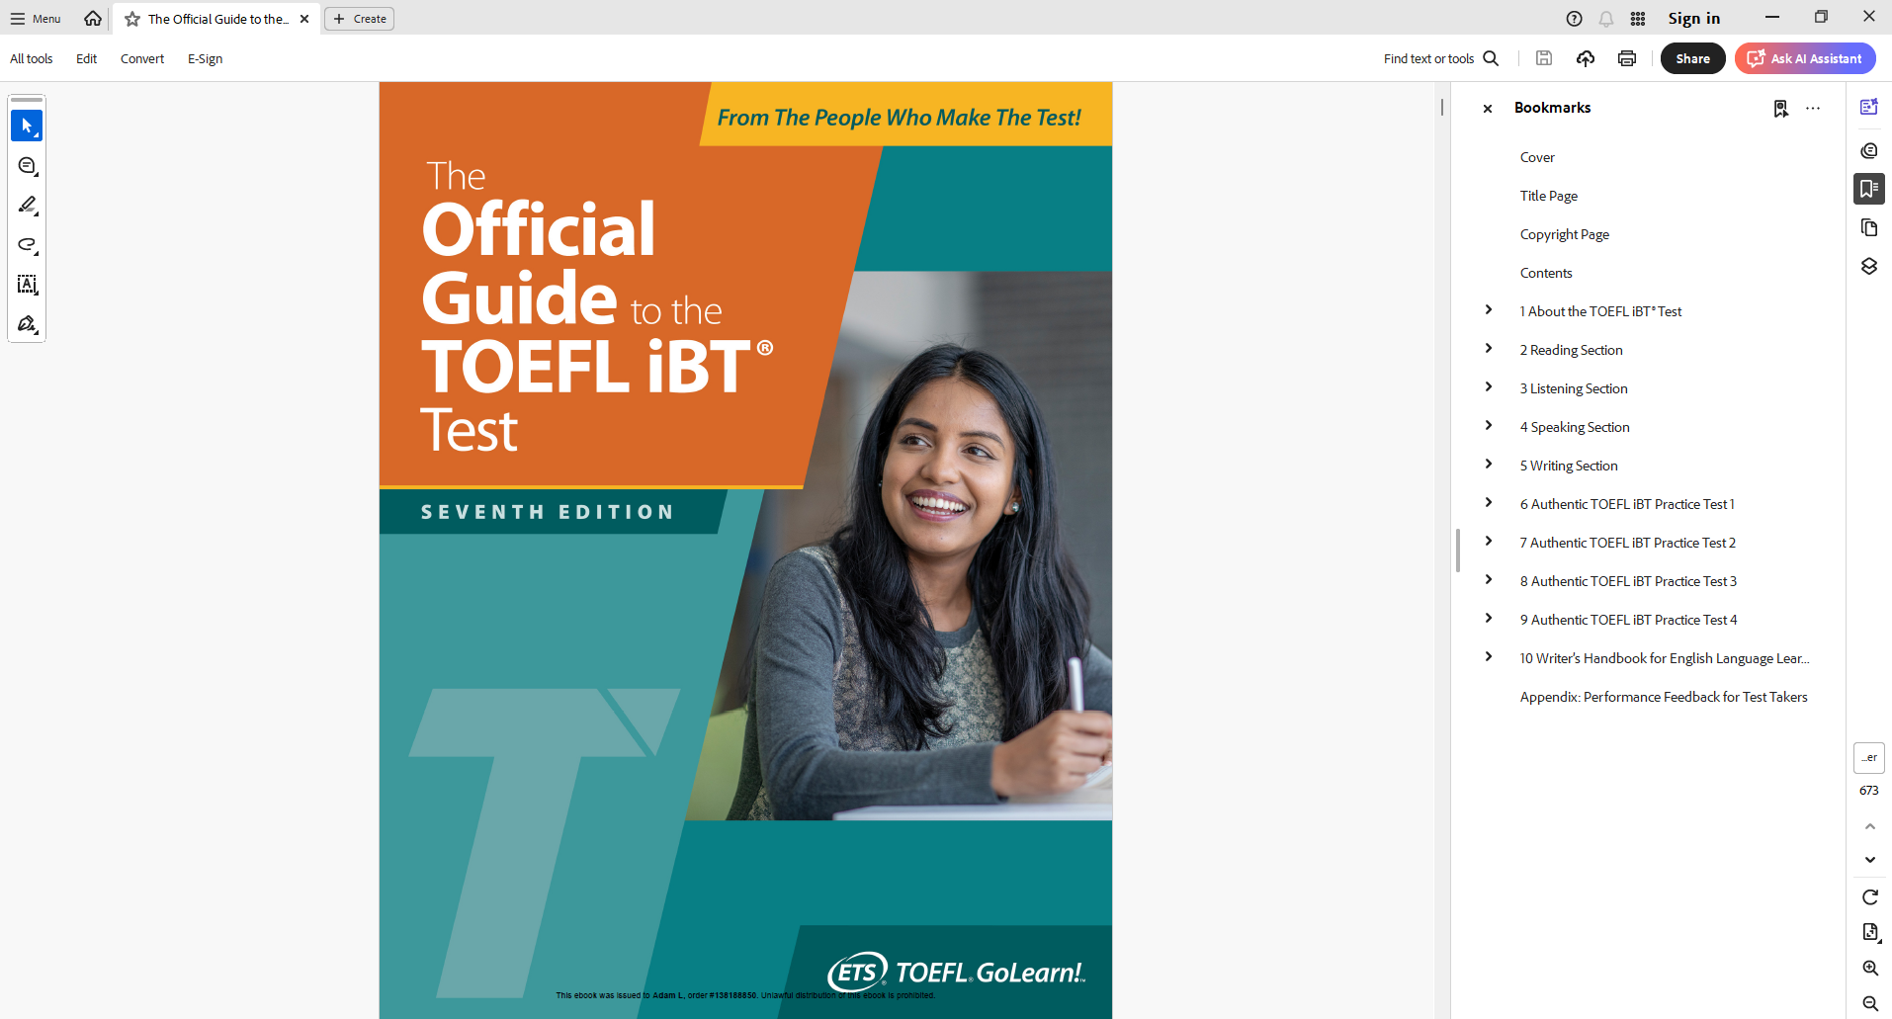Click the Ask AI Assistant button
Screen dimensions: 1892x1019
(x=1805, y=59)
